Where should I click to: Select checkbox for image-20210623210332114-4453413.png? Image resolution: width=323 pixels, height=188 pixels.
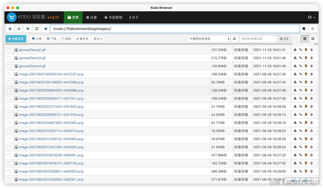8,131
